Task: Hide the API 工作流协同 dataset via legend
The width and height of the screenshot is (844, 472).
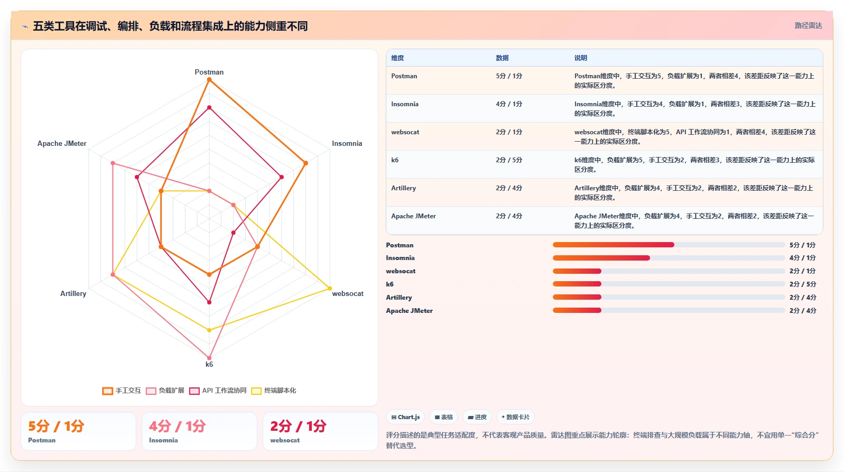Action: (194, 391)
